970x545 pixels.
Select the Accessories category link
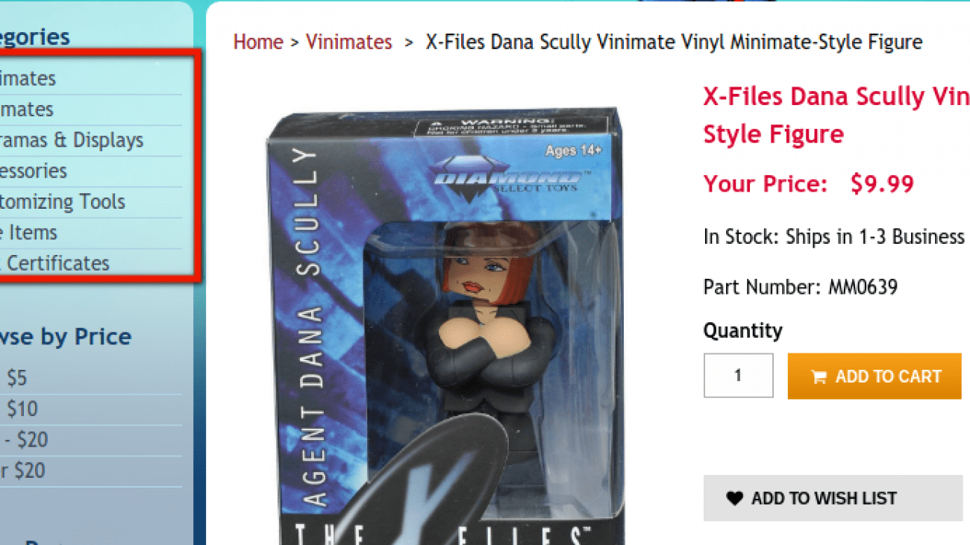point(34,171)
